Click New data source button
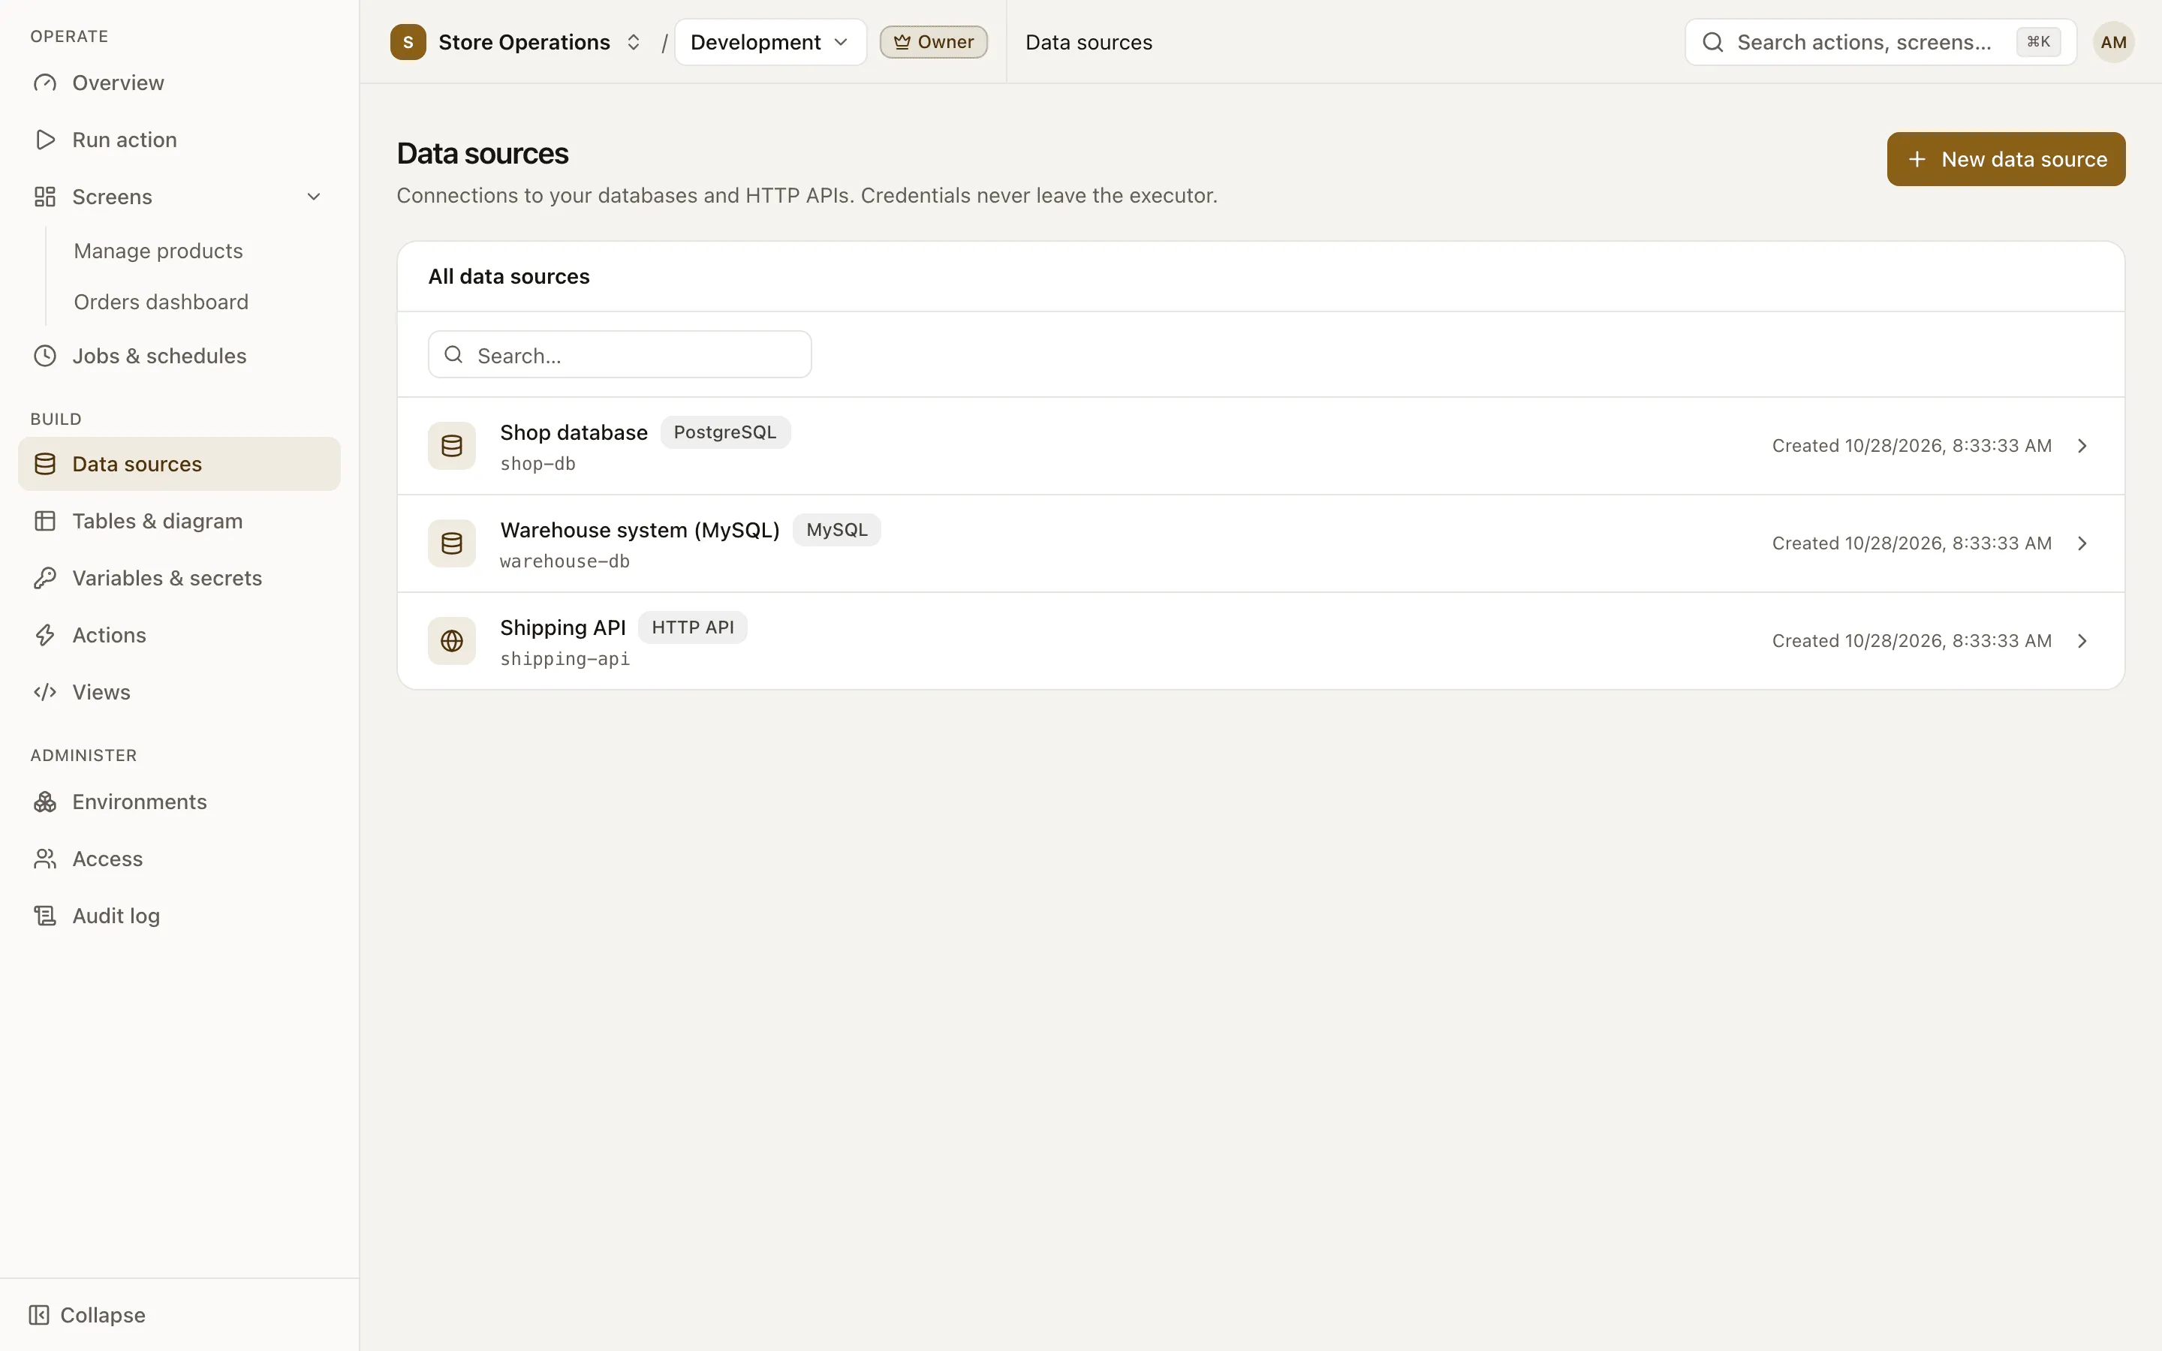Screen dimensions: 2162x1351 coord(2006,159)
